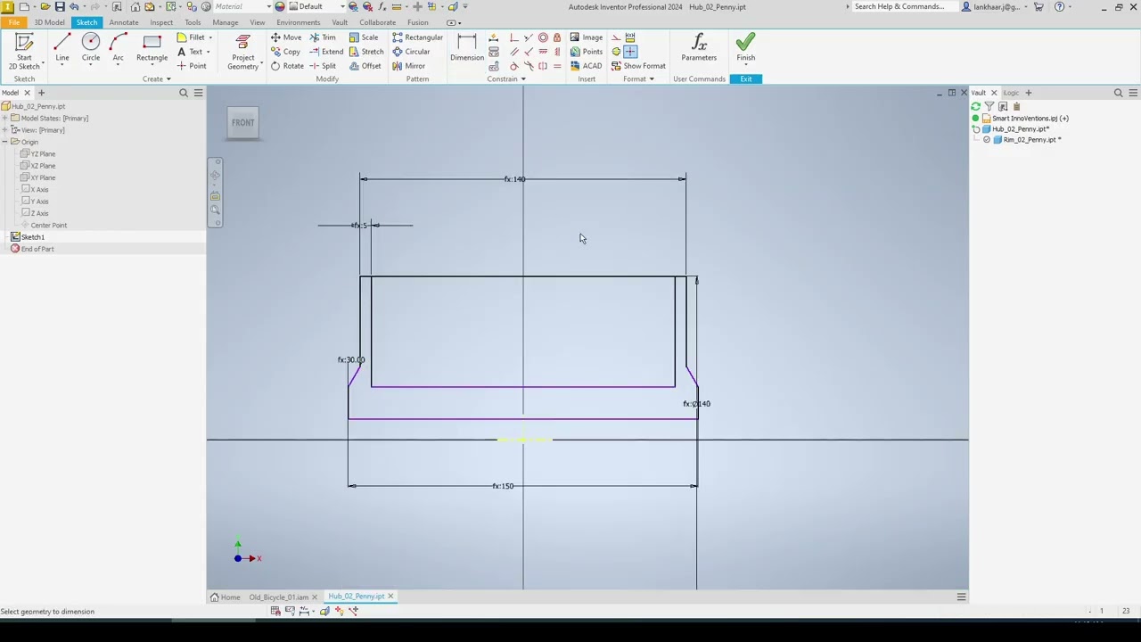
Task: Activate the Trim tool
Action: [322, 37]
